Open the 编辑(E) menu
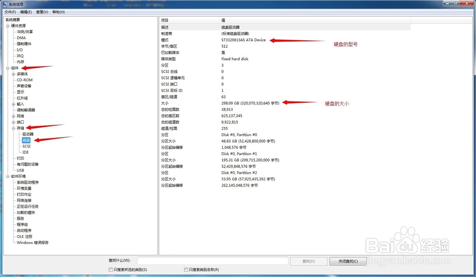476x277 pixels. pos(26,12)
